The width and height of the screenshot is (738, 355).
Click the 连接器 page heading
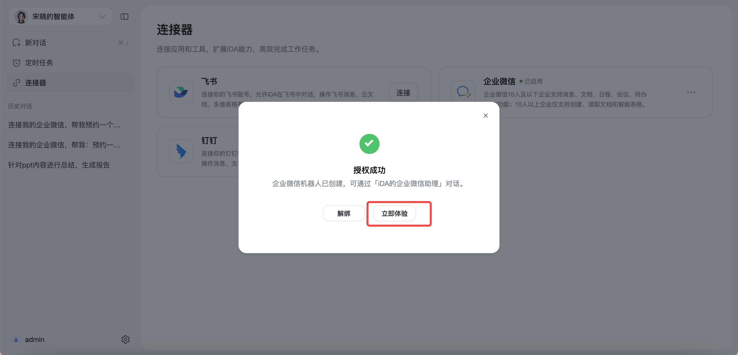[x=174, y=30]
